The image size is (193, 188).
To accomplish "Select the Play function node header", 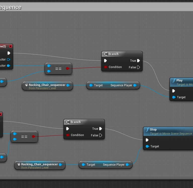I will (181, 82).
